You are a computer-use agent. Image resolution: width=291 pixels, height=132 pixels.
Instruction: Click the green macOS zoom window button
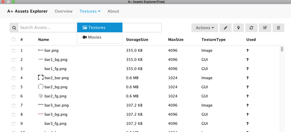[13, 2]
